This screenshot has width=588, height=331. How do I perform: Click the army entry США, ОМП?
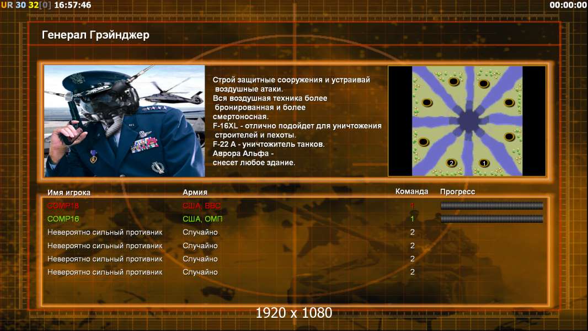(x=202, y=219)
